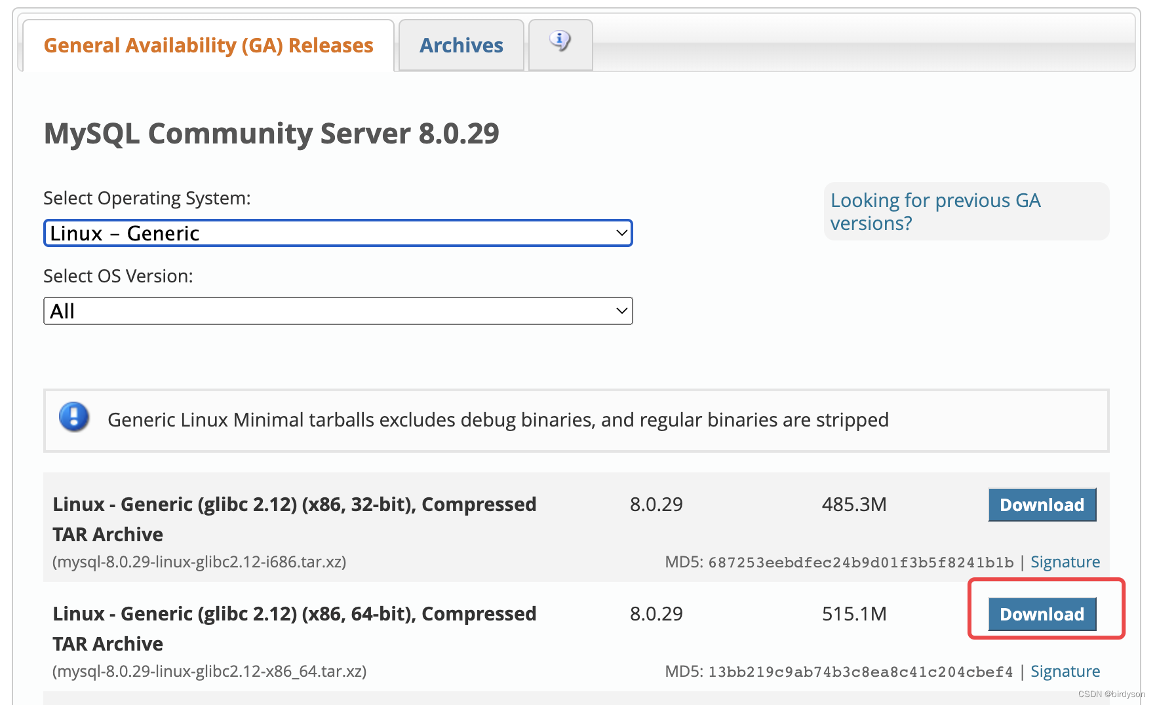Click the 515.1M file size
Image resolution: width=1155 pixels, height=705 pixels.
click(854, 614)
